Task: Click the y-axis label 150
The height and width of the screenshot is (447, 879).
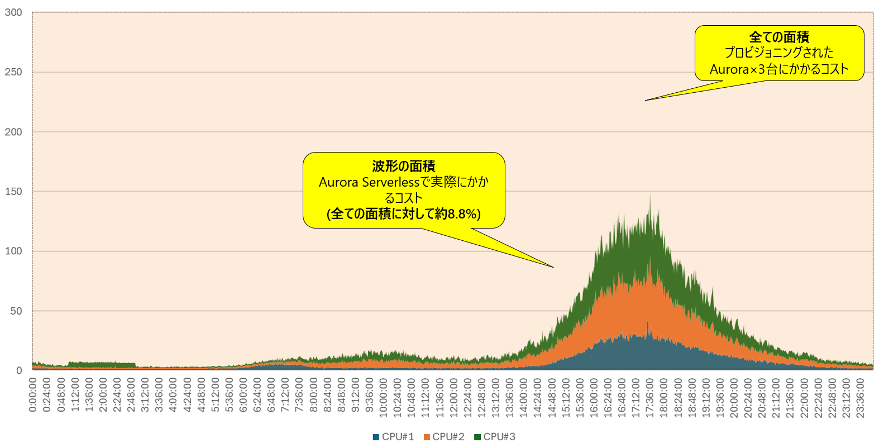Action: click(13, 192)
